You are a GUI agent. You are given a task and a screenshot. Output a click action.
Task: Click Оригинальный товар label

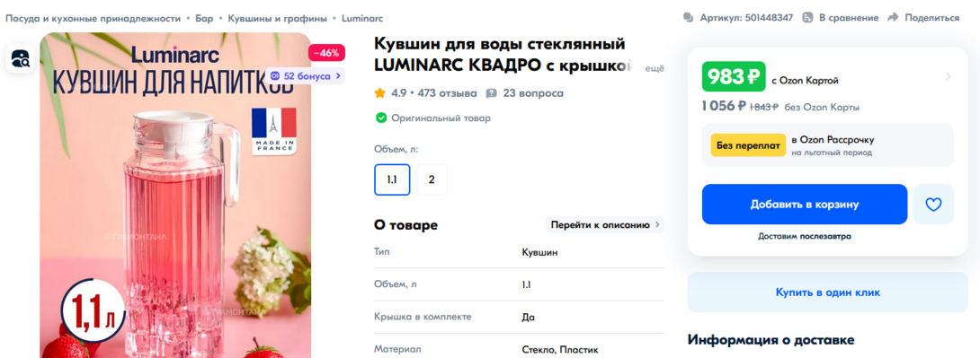click(441, 118)
